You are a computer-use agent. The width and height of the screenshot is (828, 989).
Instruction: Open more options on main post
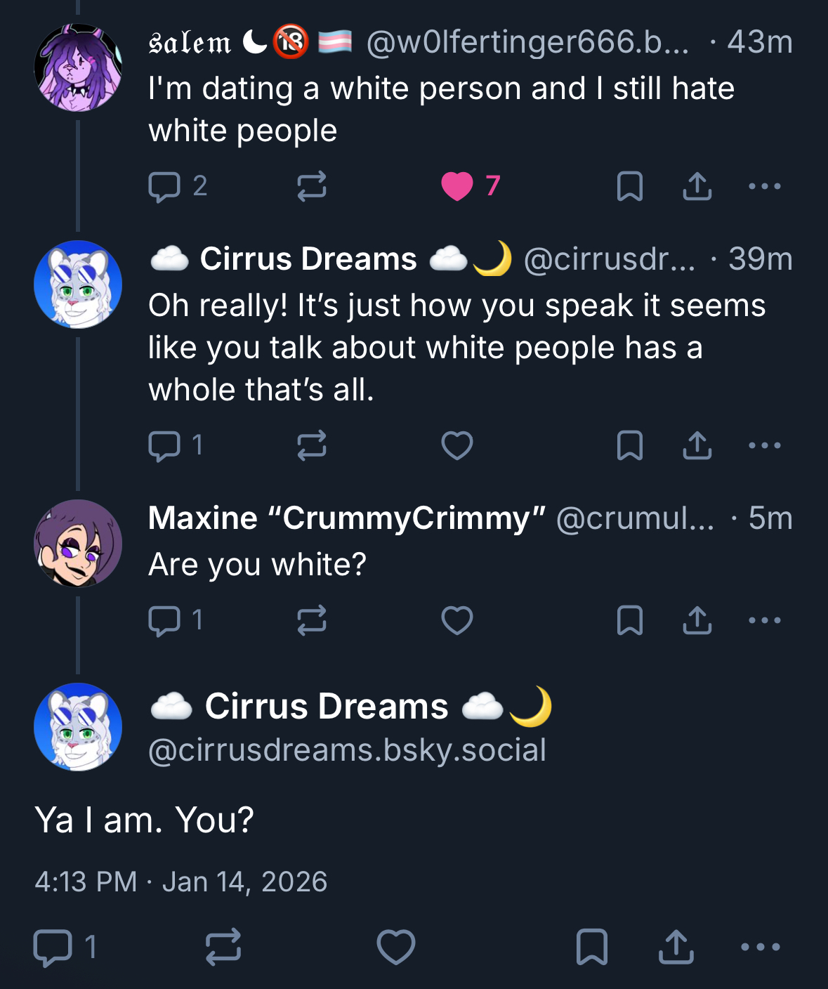click(x=761, y=947)
